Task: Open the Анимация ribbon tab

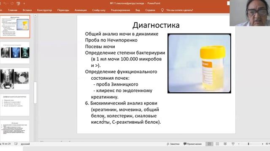Action: click(81, 10)
